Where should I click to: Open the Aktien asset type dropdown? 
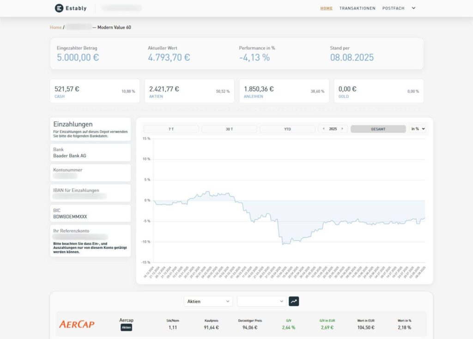208,301
